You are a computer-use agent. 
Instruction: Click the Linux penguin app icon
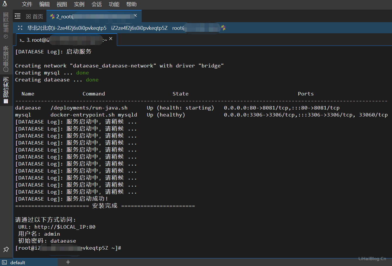(x=5, y=4)
